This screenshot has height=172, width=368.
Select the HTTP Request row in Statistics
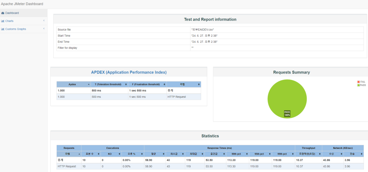click(210, 166)
